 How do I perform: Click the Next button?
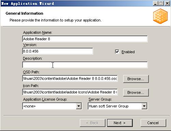tap(120, 123)
